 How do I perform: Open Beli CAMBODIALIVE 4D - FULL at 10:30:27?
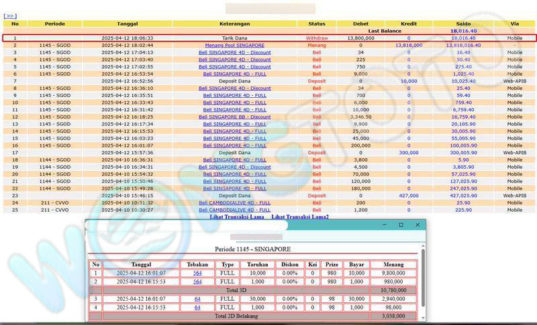(x=234, y=210)
